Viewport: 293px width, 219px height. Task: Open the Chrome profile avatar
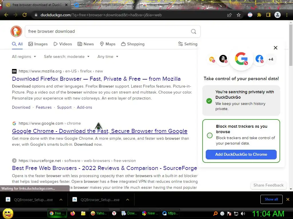point(278,15)
